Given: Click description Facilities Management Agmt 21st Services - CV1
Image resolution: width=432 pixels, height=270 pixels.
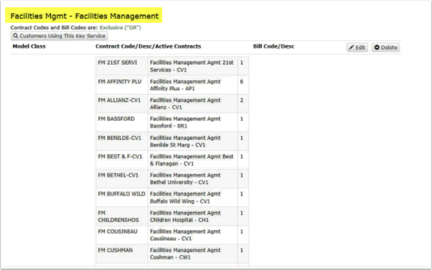Looking at the screenshot, I should [x=192, y=66].
